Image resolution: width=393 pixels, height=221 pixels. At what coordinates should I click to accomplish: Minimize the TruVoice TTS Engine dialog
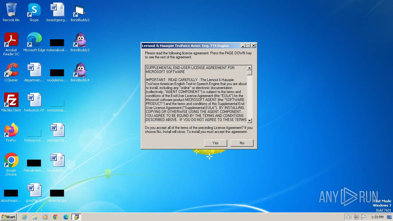243,46
